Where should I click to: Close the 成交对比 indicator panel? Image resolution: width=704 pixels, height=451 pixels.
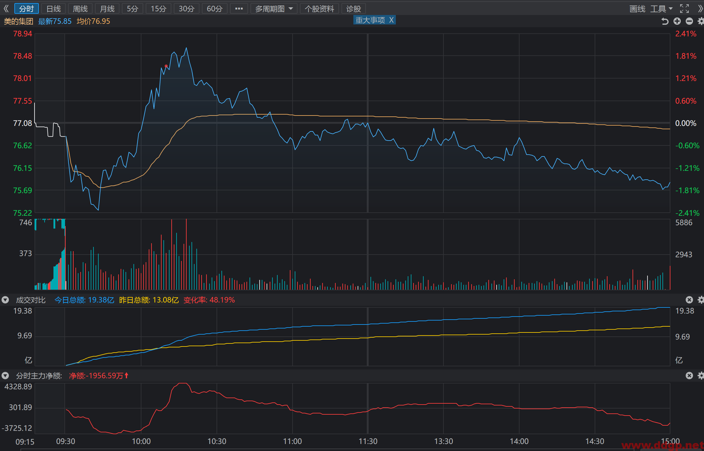click(689, 300)
